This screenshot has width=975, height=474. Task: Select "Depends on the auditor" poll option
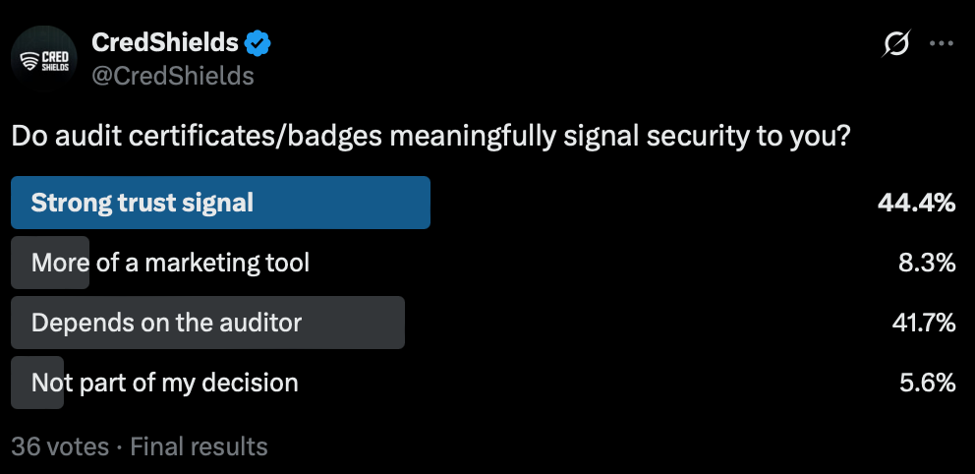coord(166,323)
